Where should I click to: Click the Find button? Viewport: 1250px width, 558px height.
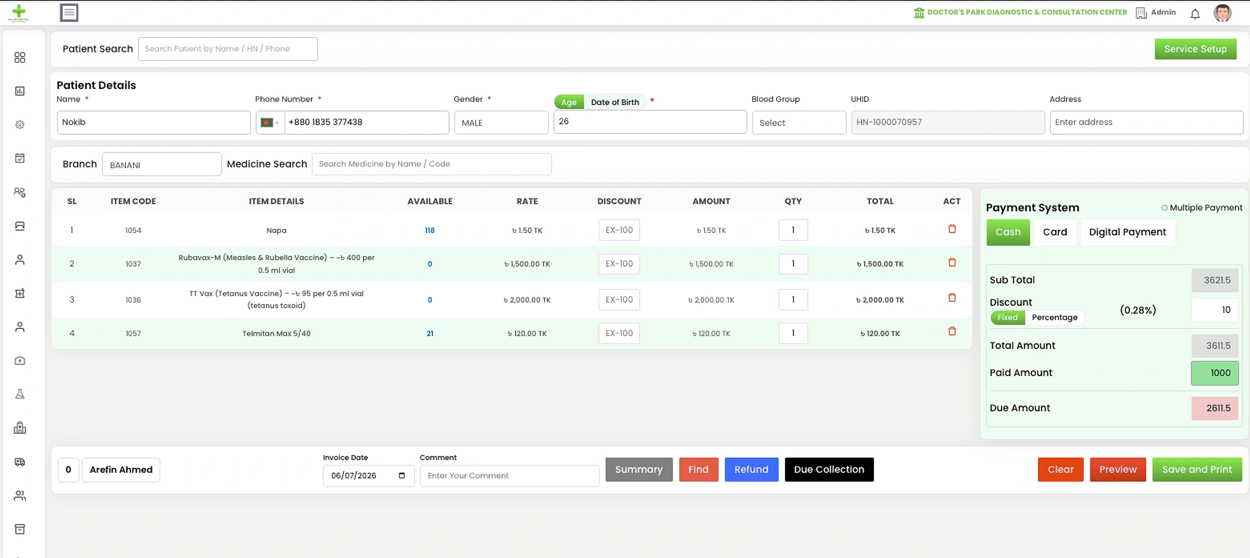[x=698, y=470]
